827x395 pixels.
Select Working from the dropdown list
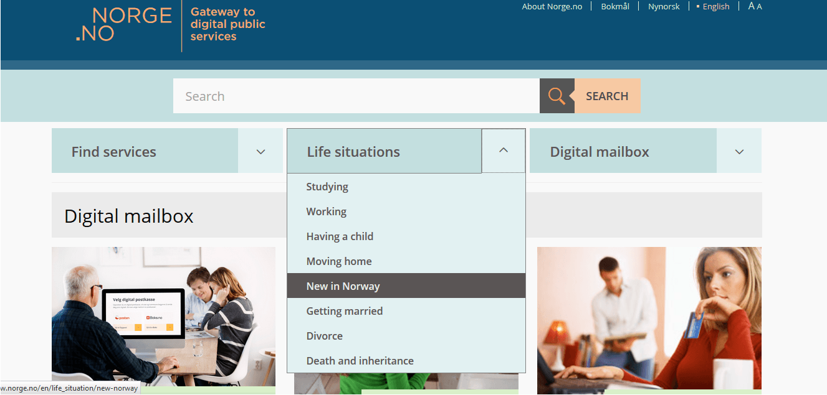(326, 211)
